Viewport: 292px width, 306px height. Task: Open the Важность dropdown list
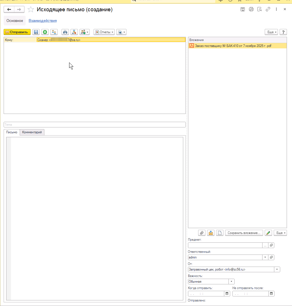point(232,282)
